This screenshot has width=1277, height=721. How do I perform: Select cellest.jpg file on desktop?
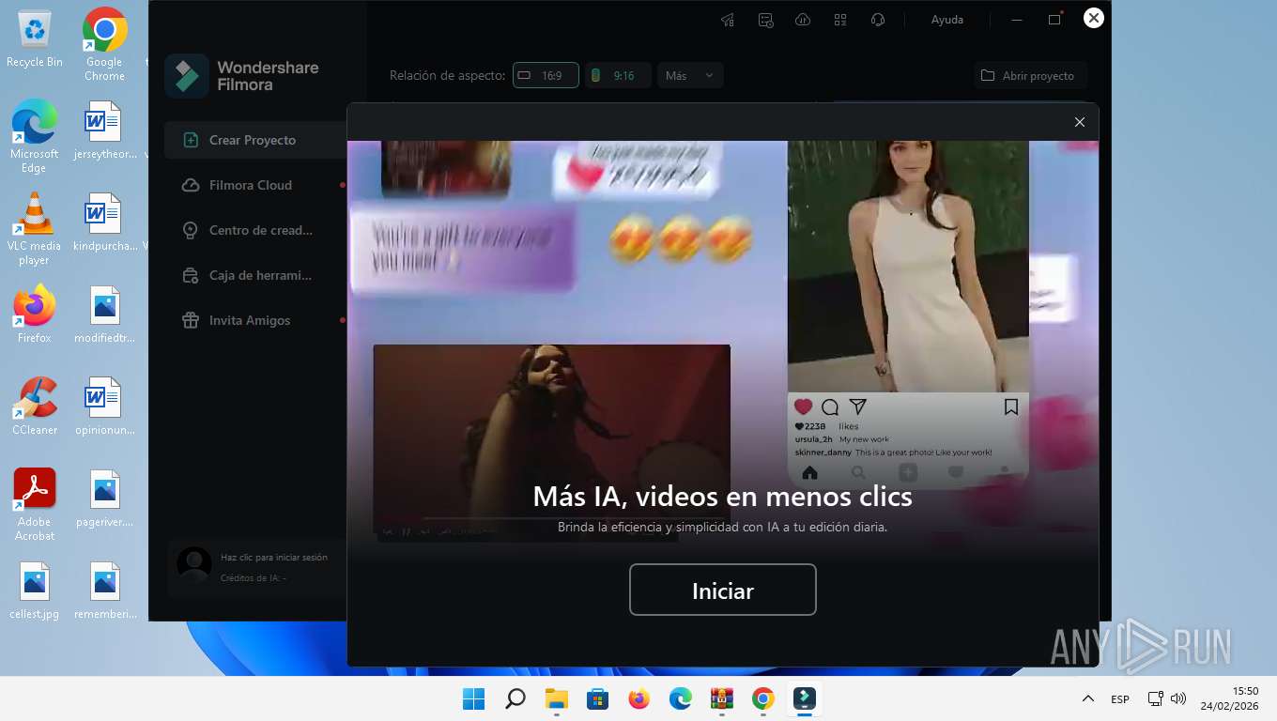point(35,591)
